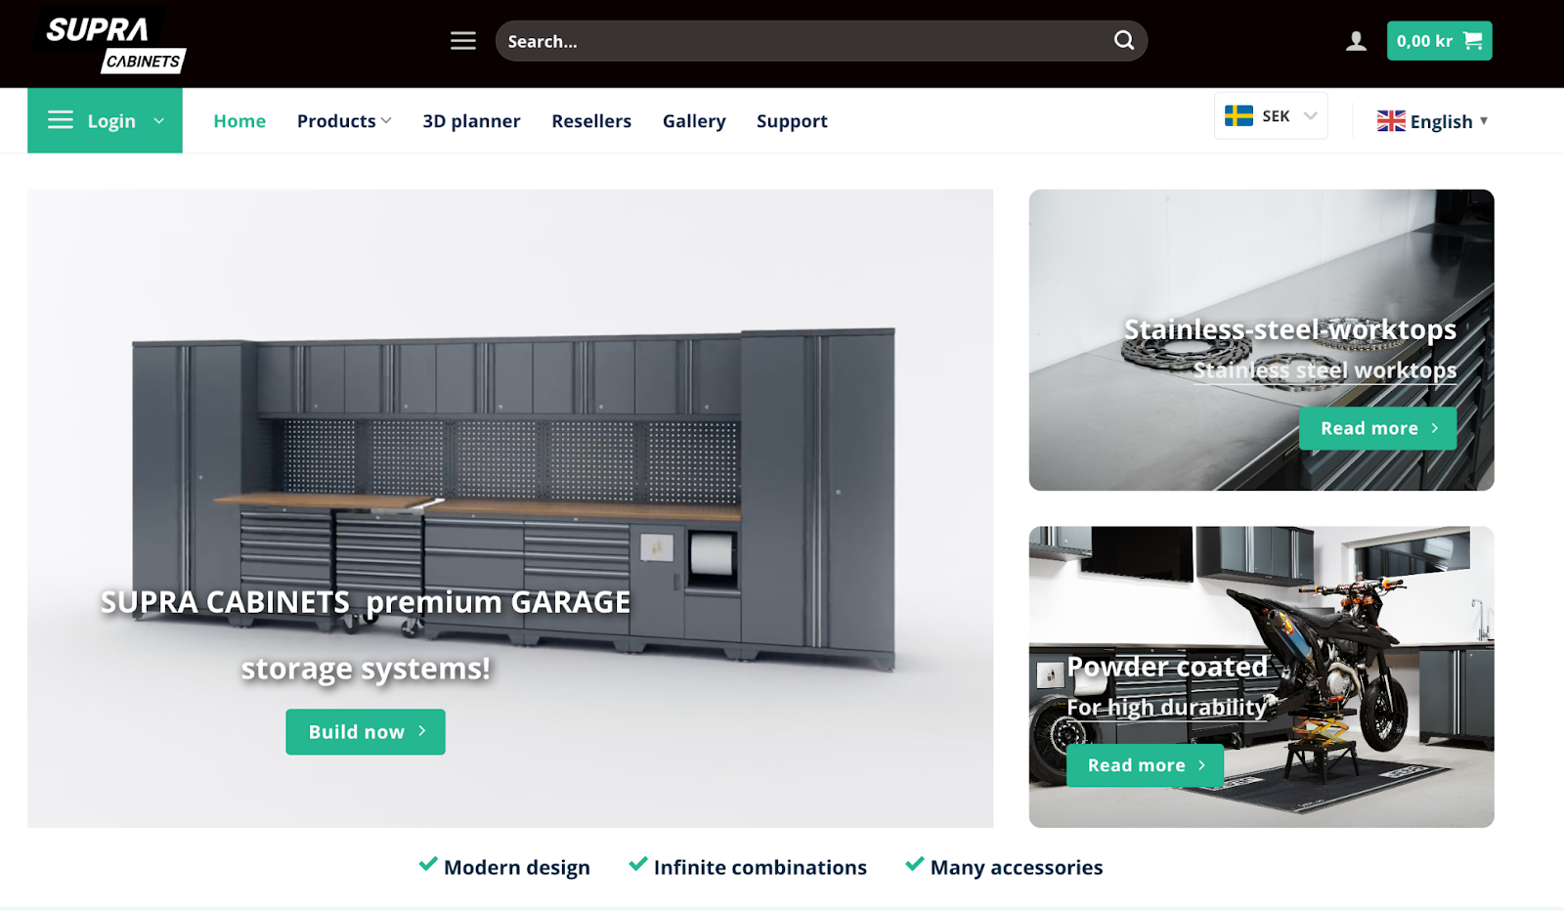This screenshot has height=911, width=1564.
Task: Open the user account icon
Action: 1355,40
